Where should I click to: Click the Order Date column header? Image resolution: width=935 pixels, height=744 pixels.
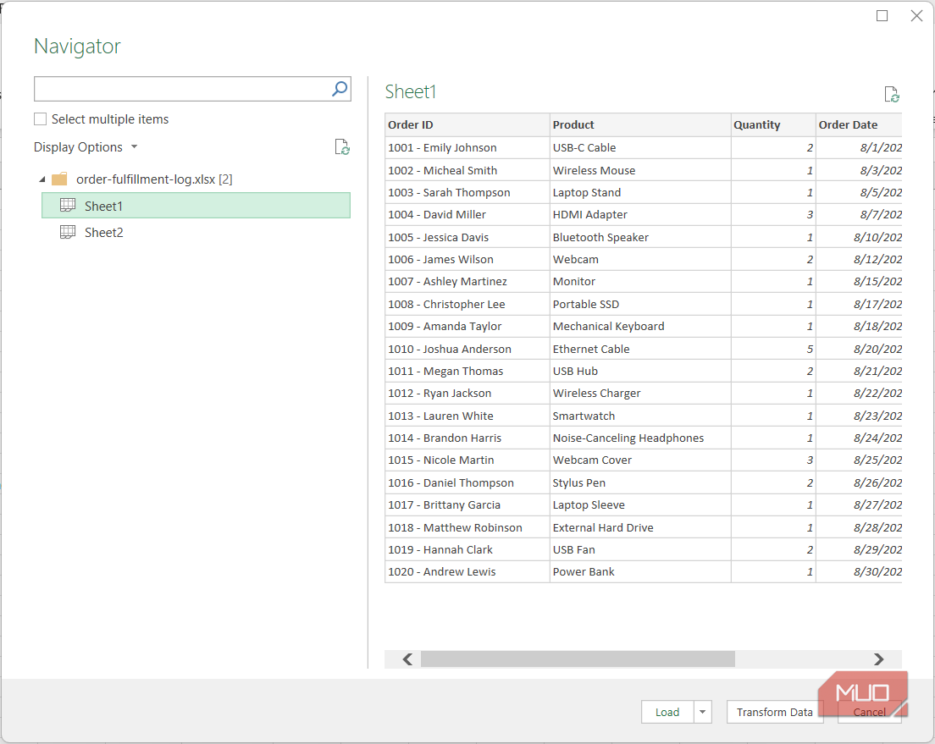point(859,124)
